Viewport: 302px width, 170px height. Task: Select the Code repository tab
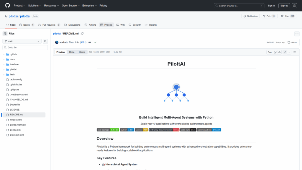[11, 25]
